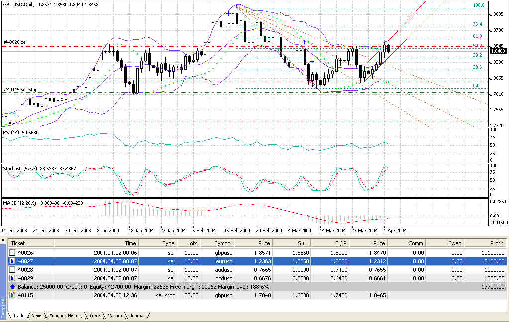Click the pending order icon for ticket 40115
Viewport: 509px width, 322px height.
(13, 295)
